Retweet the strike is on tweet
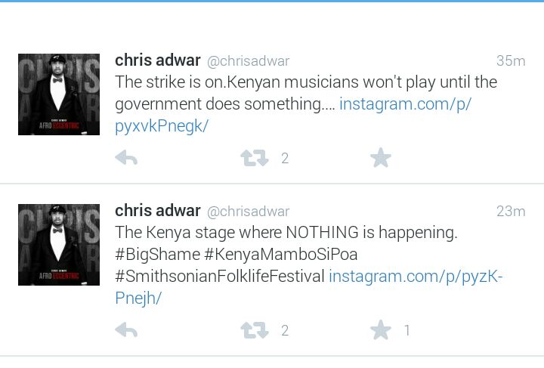The image size is (544, 368). point(255,158)
